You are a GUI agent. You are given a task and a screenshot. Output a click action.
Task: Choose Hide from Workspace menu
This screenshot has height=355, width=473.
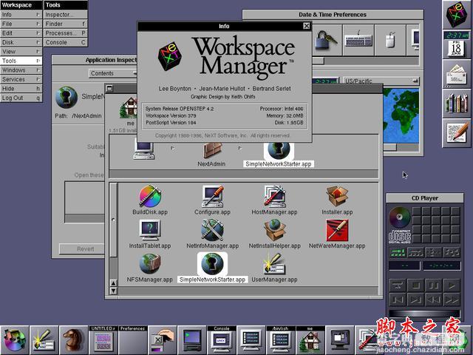[21, 89]
